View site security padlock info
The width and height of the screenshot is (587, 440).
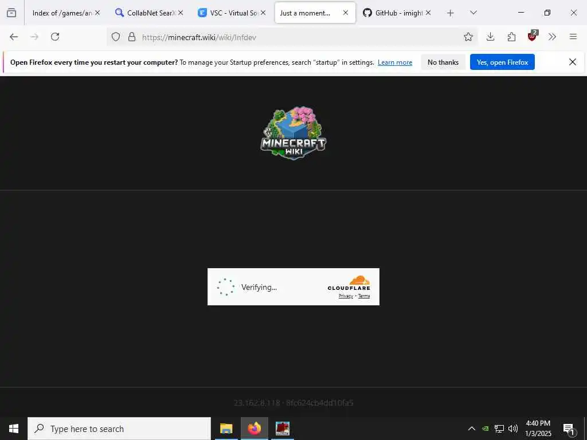coord(132,37)
